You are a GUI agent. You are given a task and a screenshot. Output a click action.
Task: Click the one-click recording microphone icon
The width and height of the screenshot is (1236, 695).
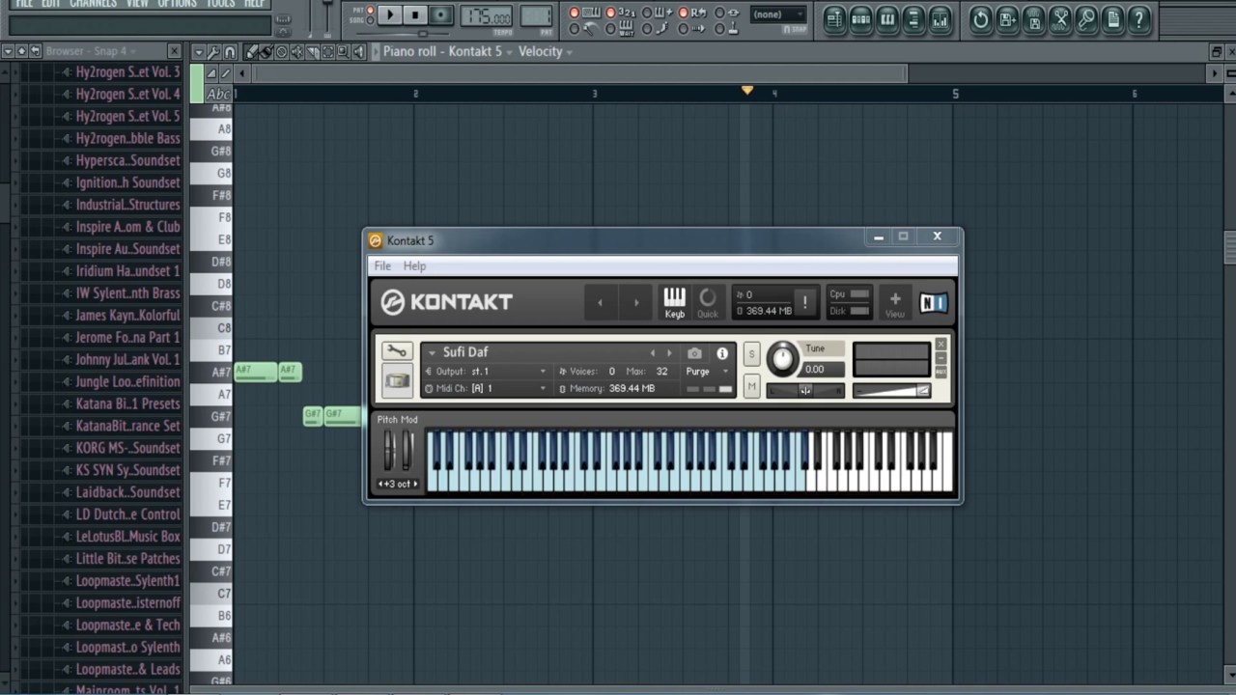tap(1086, 19)
